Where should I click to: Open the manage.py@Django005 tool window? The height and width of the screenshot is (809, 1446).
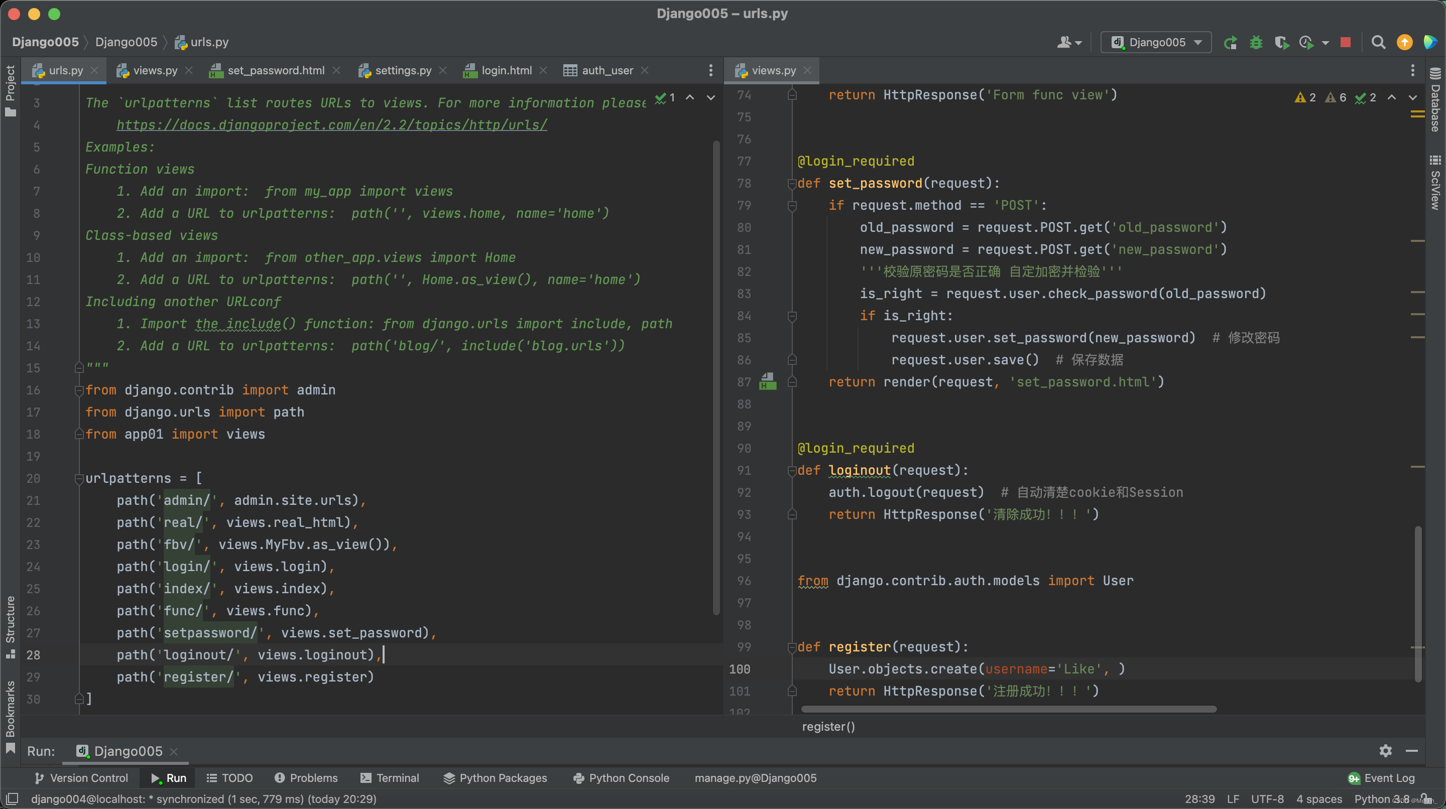[756, 777]
